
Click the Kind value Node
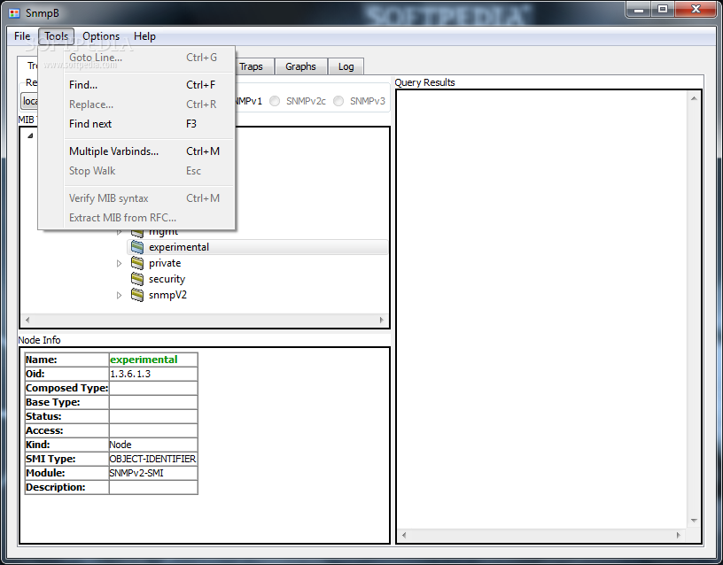[x=120, y=445]
